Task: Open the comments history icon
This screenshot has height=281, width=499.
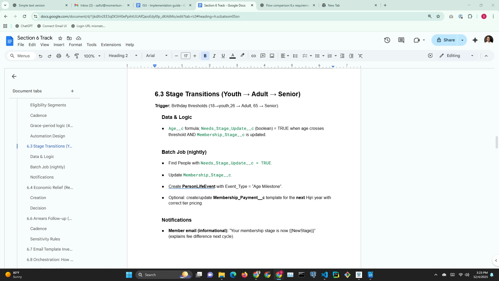Action: (x=401, y=40)
